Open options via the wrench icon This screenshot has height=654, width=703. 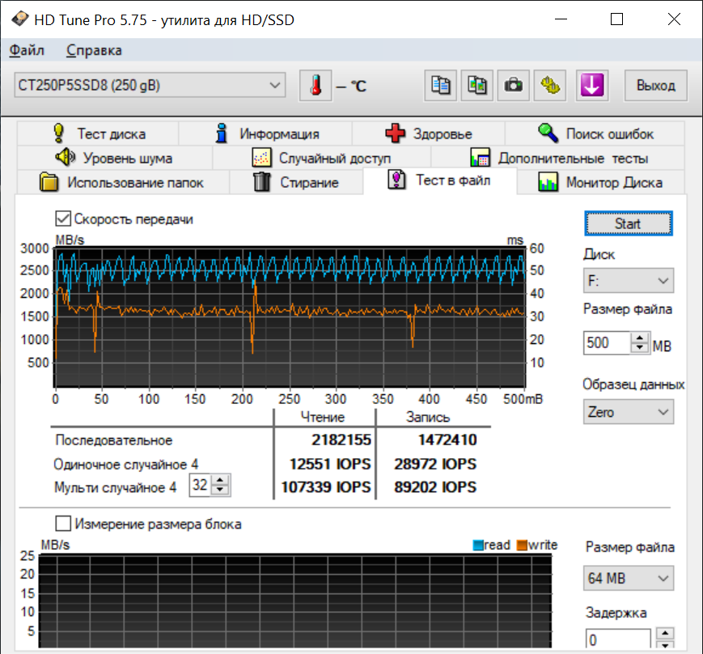(550, 85)
